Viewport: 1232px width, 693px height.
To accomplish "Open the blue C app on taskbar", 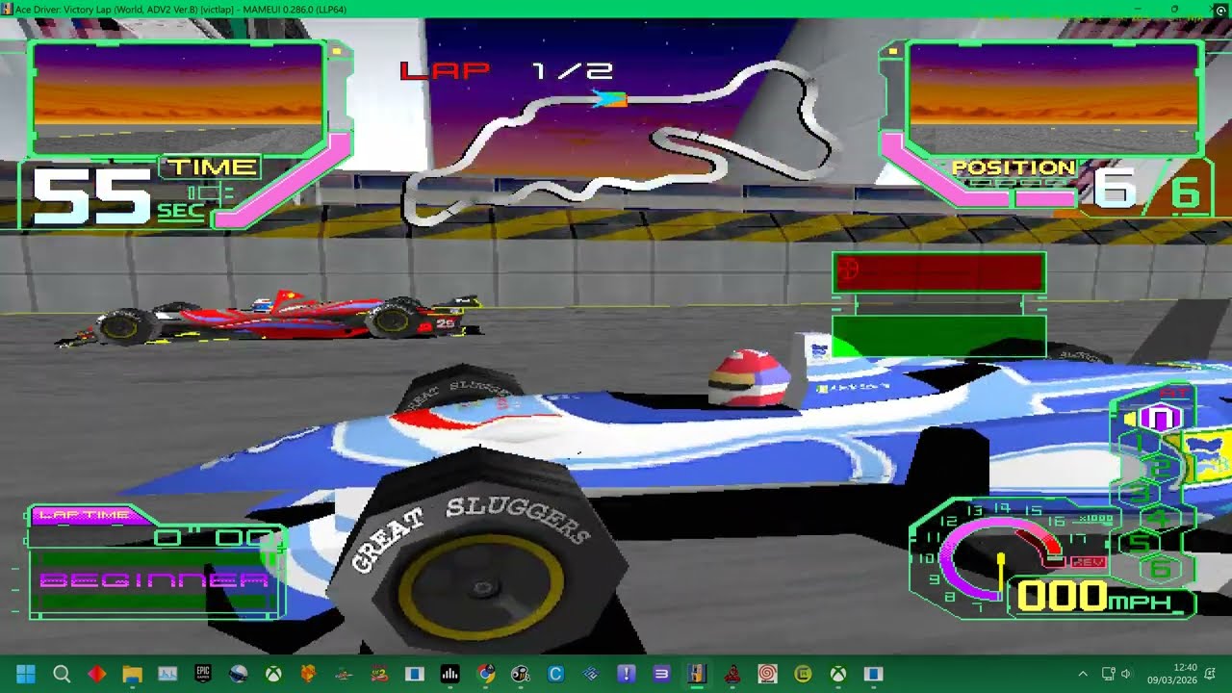I will coord(555,674).
